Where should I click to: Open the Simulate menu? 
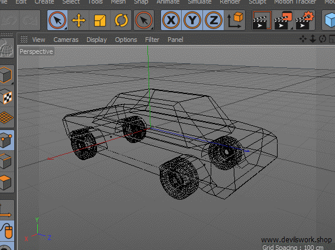click(x=199, y=2)
